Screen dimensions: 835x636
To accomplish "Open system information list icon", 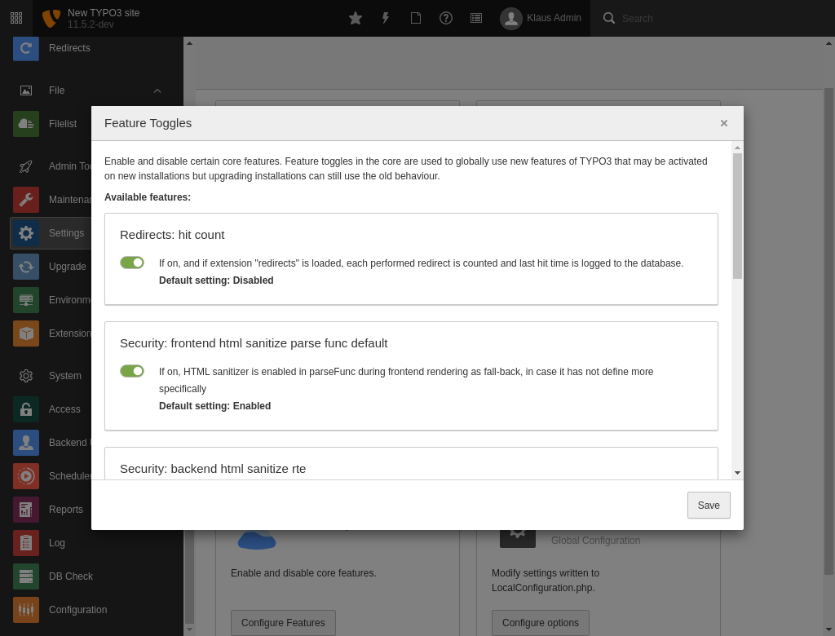I will tap(476, 18).
